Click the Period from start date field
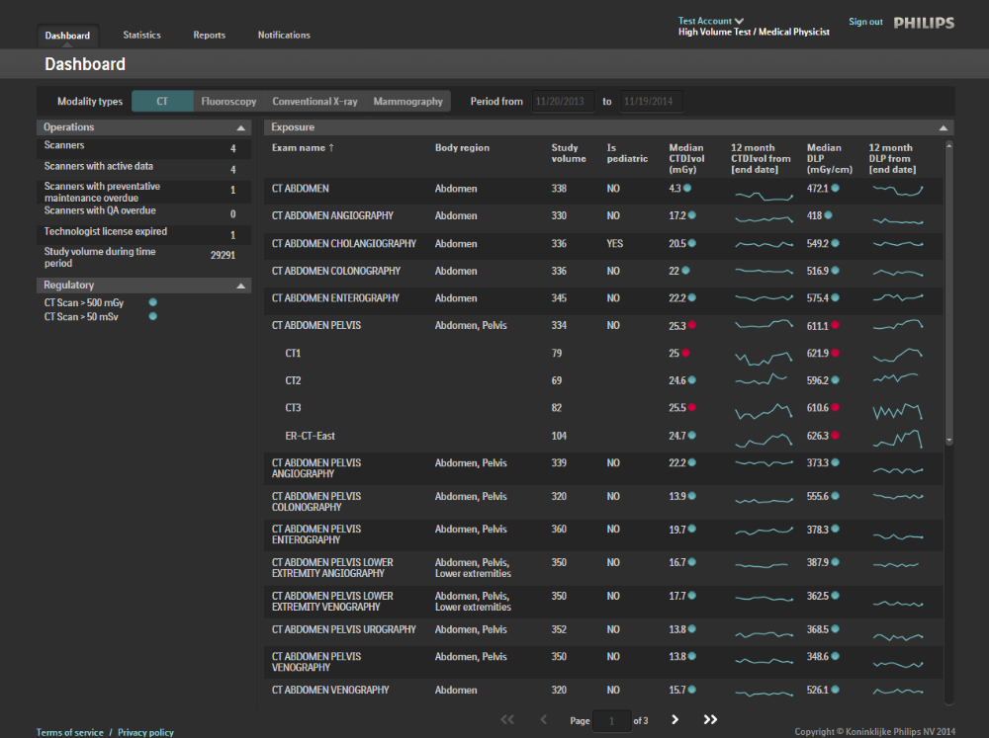 click(561, 102)
